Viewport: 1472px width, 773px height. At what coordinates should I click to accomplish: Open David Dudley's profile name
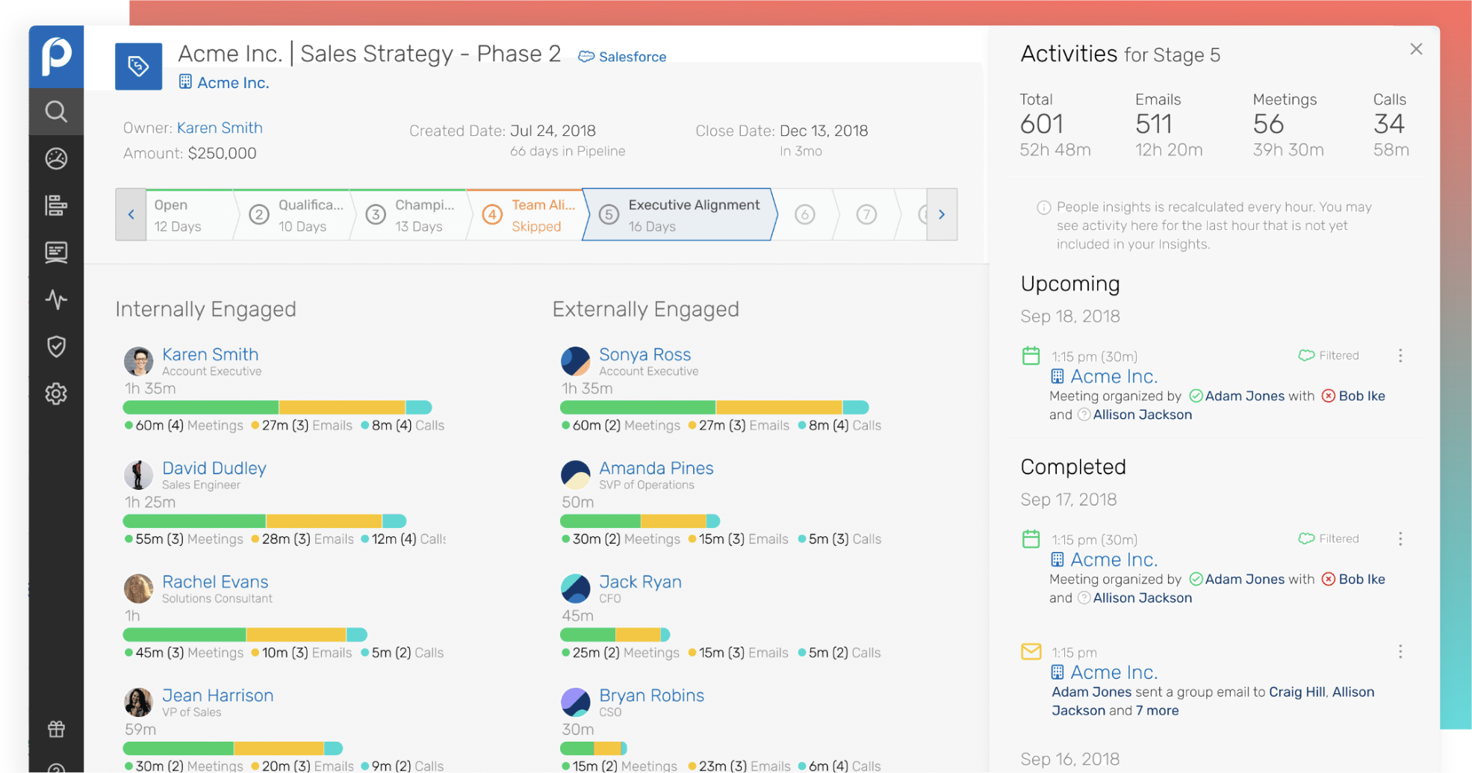[x=214, y=468]
